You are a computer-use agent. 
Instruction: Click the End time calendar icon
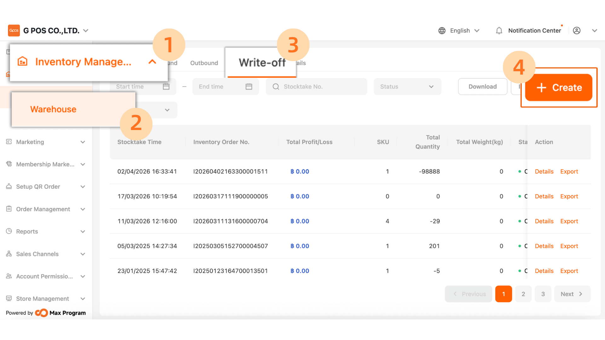click(249, 87)
